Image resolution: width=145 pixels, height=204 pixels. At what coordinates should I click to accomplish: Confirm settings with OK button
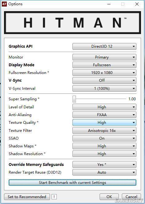pos(109,197)
